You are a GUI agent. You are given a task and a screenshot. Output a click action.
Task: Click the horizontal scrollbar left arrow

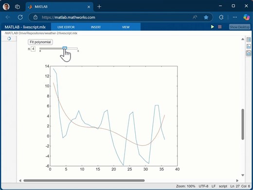[x=20, y=180]
